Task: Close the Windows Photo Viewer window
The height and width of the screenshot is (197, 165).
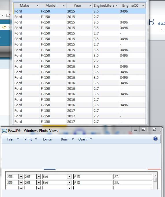Action: (x=154, y=129)
